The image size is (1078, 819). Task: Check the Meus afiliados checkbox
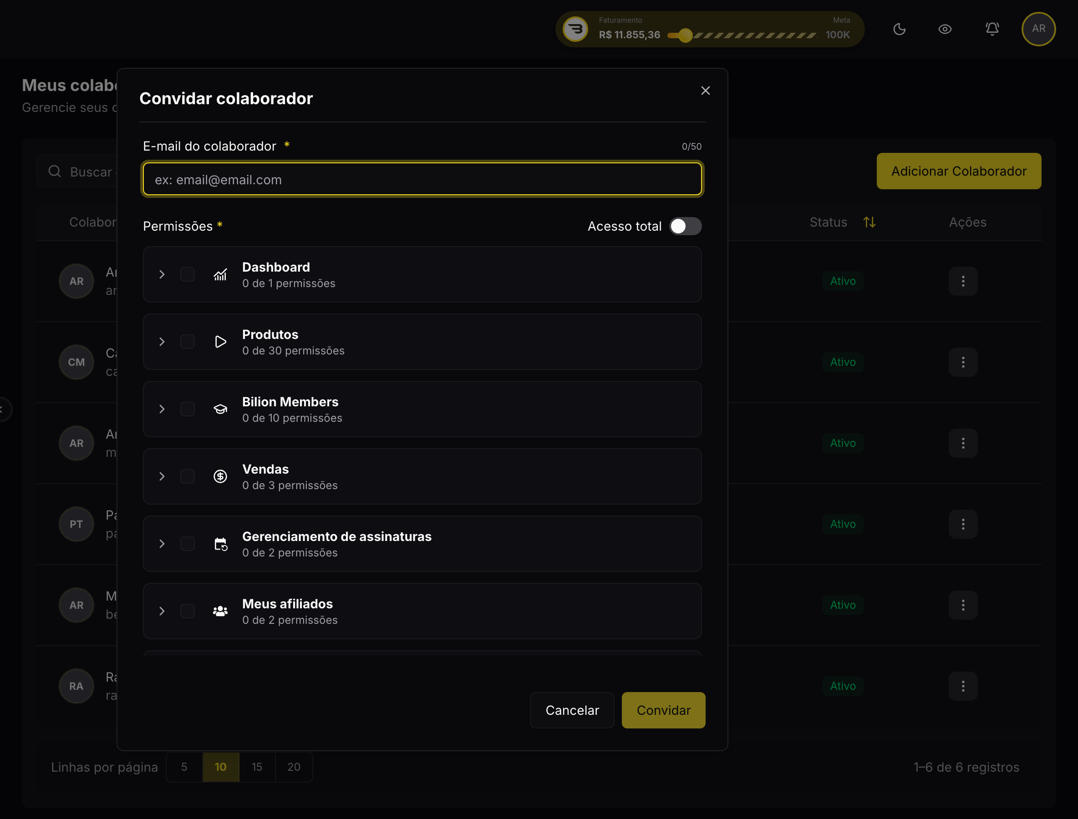(187, 611)
